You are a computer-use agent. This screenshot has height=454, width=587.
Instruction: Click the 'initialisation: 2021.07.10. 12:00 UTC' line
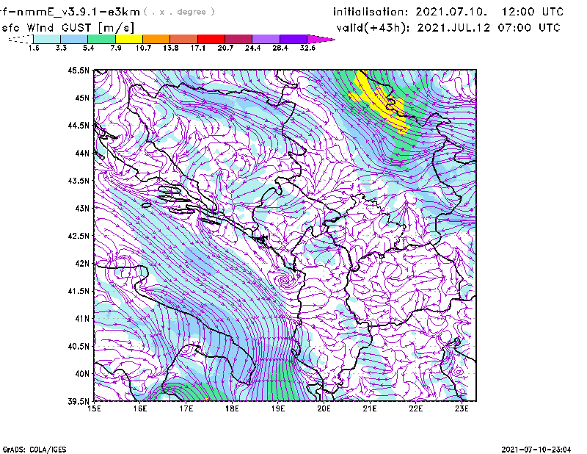(x=448, y=12)
